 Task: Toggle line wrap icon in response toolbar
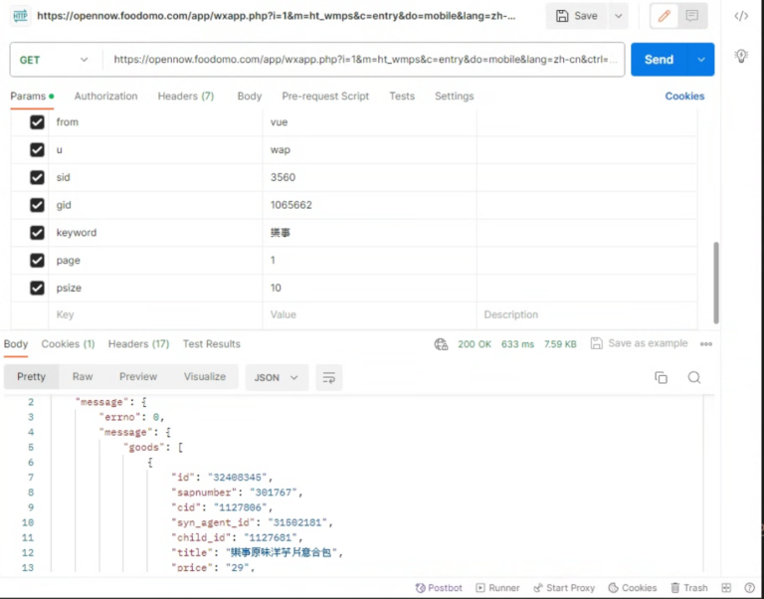[327, 377]
